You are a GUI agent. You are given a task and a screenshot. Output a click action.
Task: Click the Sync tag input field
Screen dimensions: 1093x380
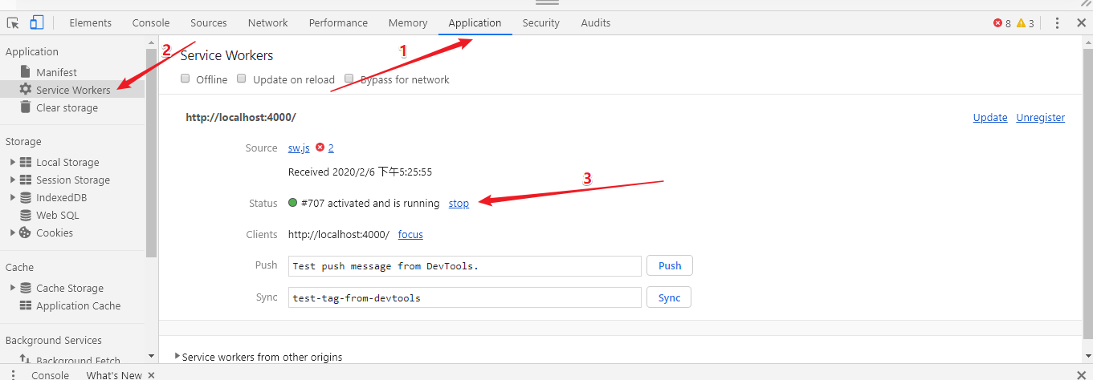coord(464,297)
